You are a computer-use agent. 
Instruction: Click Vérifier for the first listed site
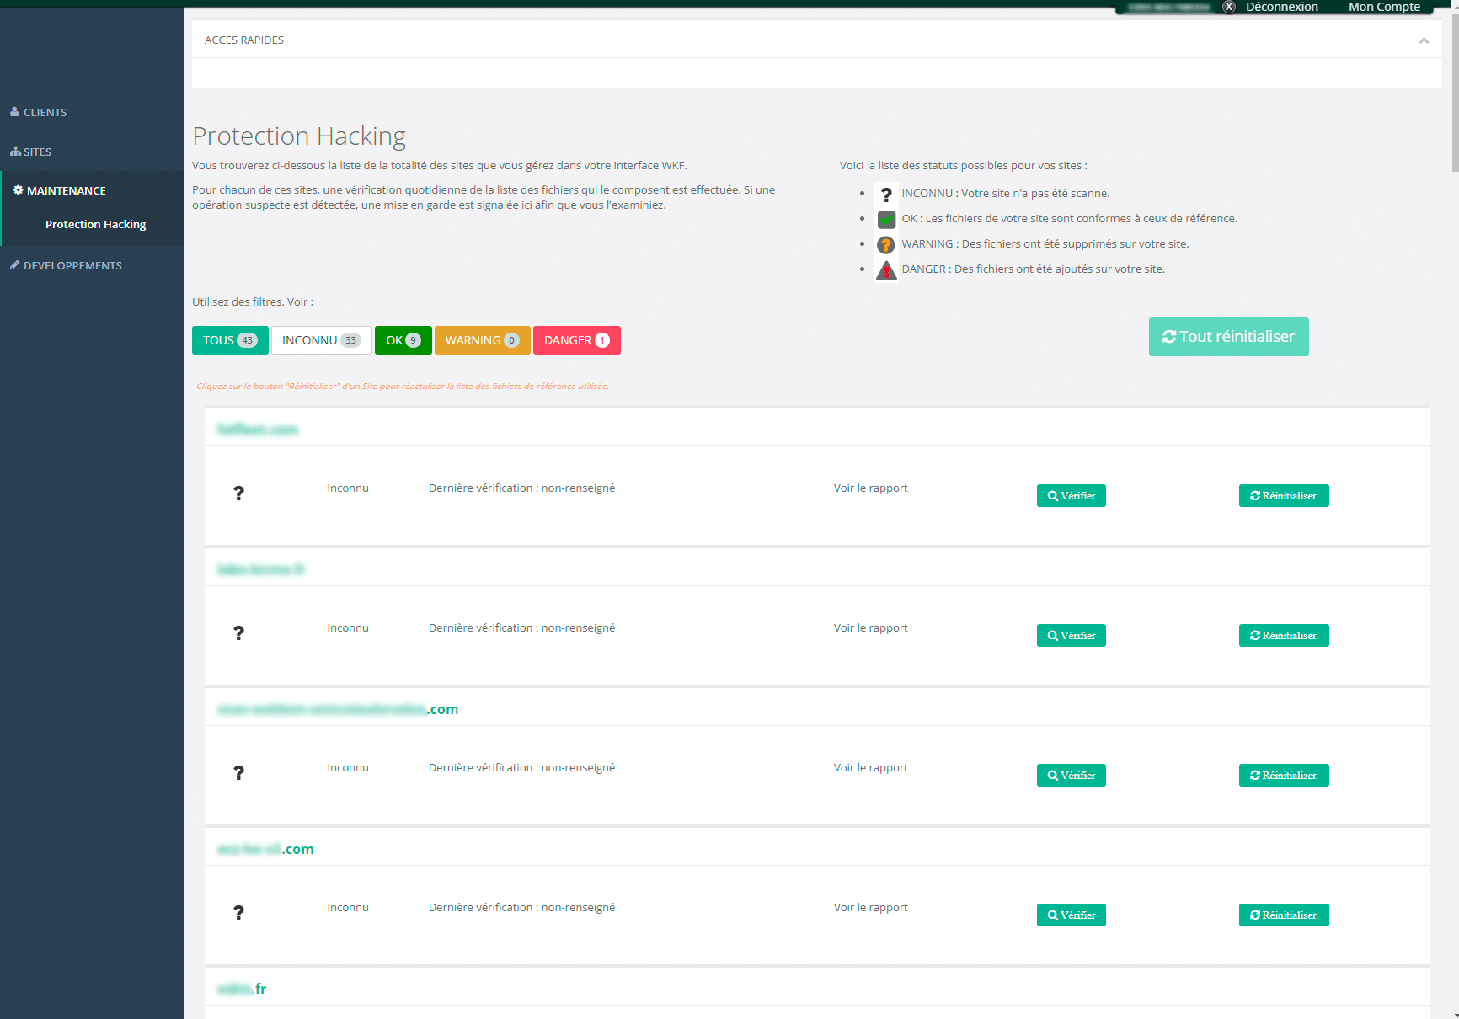point(1071,496)
